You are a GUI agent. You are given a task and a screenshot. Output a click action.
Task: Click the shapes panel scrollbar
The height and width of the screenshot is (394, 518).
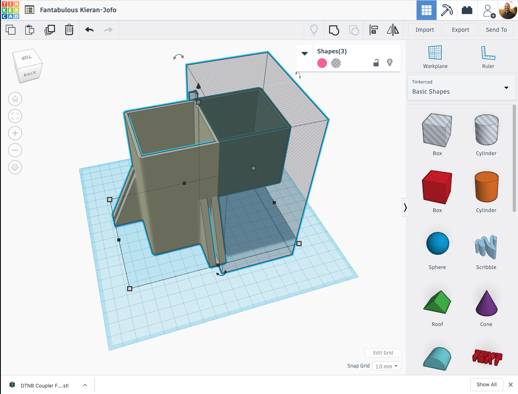pyautogui.click(x=514, y=158)
